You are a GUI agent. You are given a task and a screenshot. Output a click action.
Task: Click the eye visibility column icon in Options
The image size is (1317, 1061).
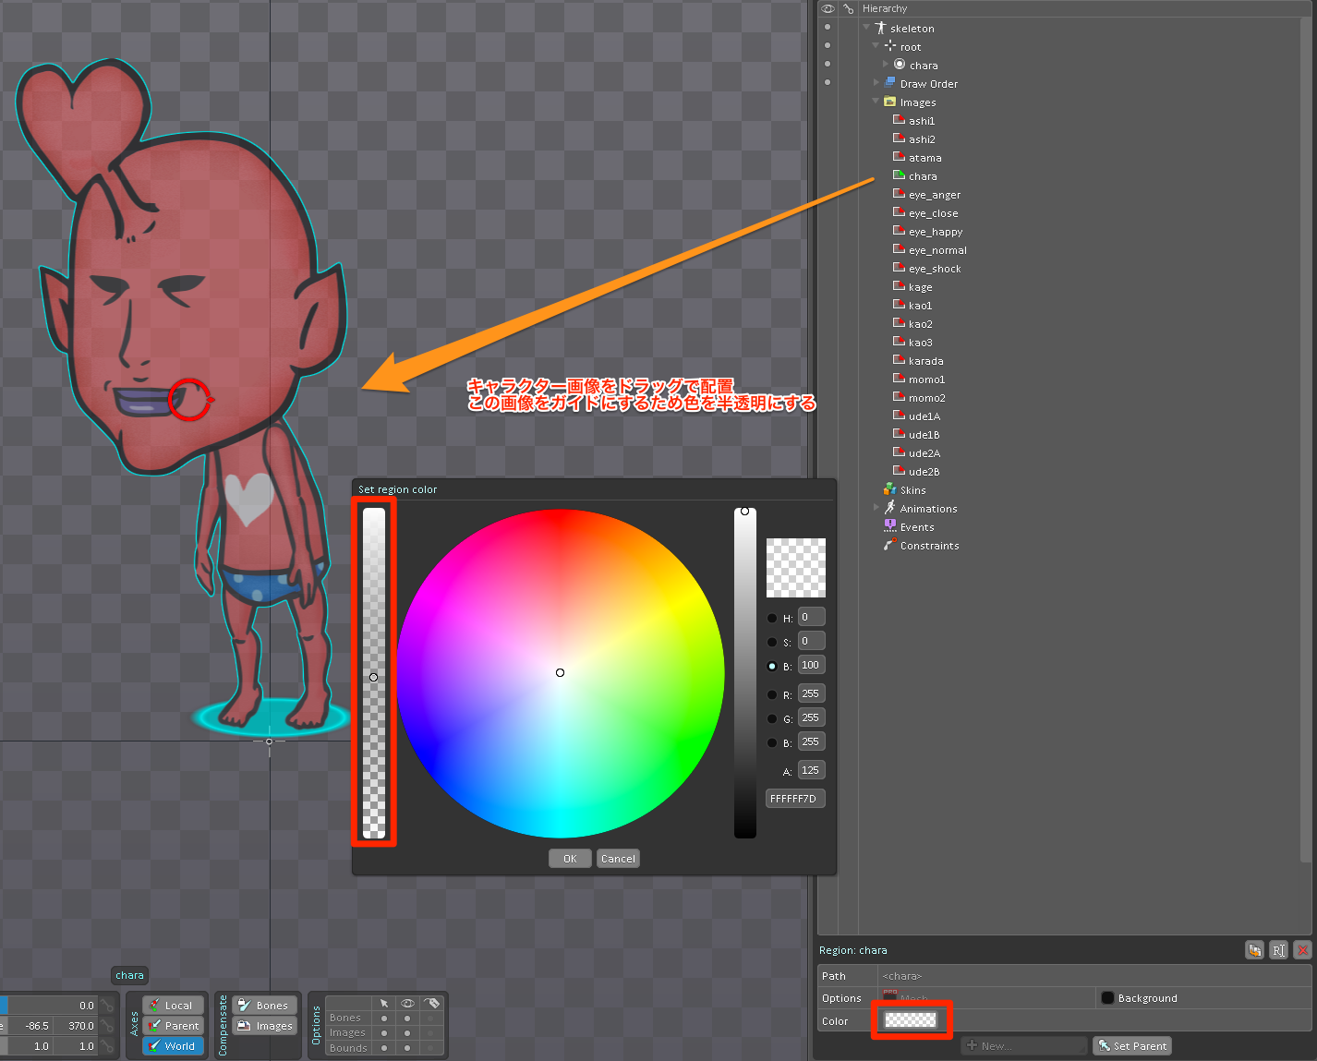(x=407, y=1003)
